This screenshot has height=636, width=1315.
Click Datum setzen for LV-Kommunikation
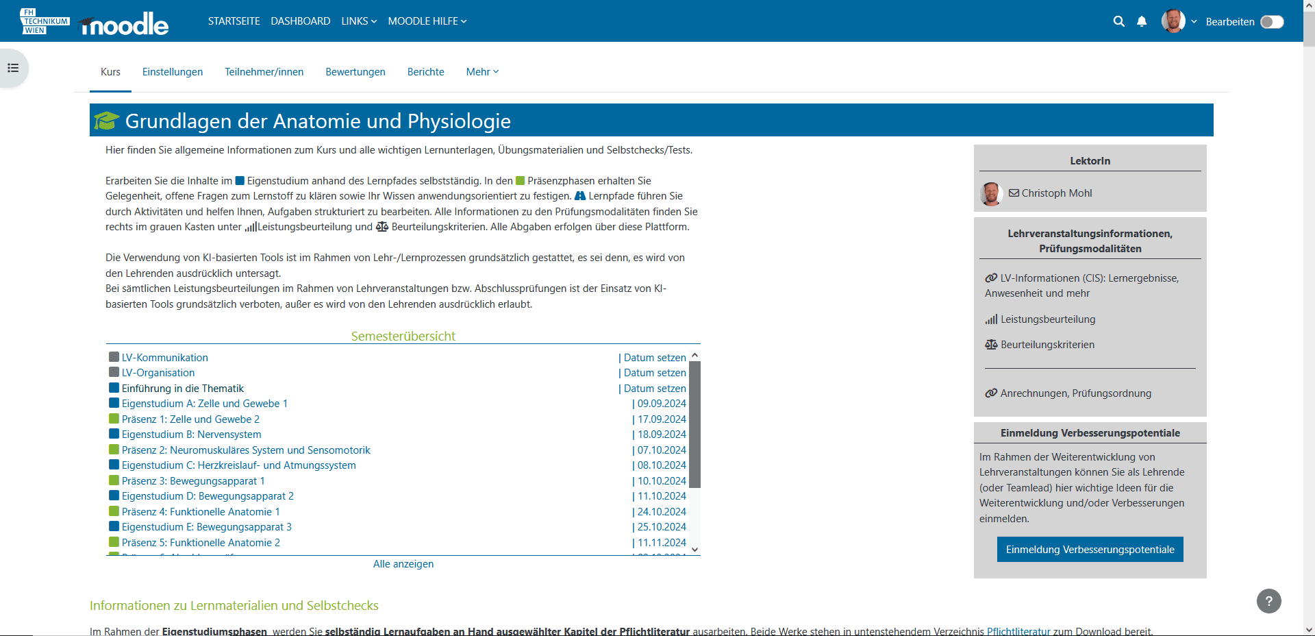[x=655, y=358]
